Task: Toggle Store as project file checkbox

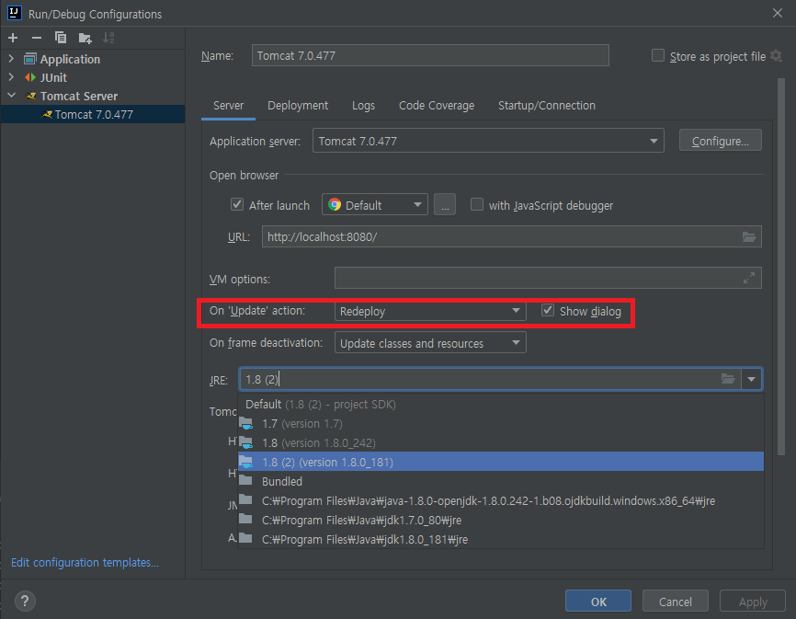Action: pos(658,55)
